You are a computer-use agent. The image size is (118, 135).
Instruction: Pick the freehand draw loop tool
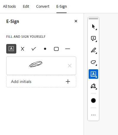pyautogui.click(x=93, y=62)
